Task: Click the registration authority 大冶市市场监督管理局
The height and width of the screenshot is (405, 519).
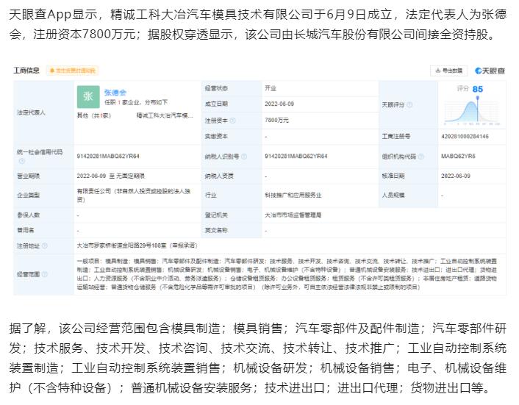Action: (293, 215)
